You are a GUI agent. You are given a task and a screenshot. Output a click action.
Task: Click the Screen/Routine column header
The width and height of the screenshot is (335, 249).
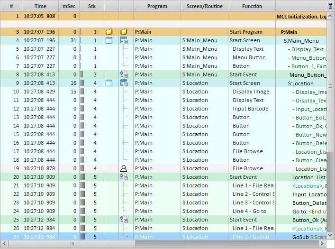pos(204,6)
